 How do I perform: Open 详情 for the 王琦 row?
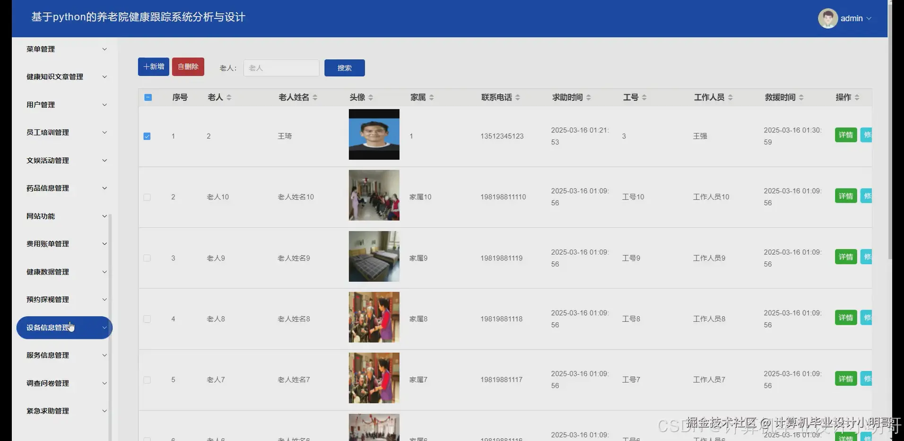click(x=846, y=135)
